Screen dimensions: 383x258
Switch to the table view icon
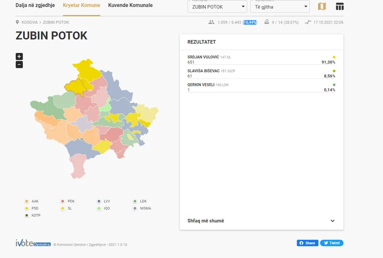pos(340,6)
